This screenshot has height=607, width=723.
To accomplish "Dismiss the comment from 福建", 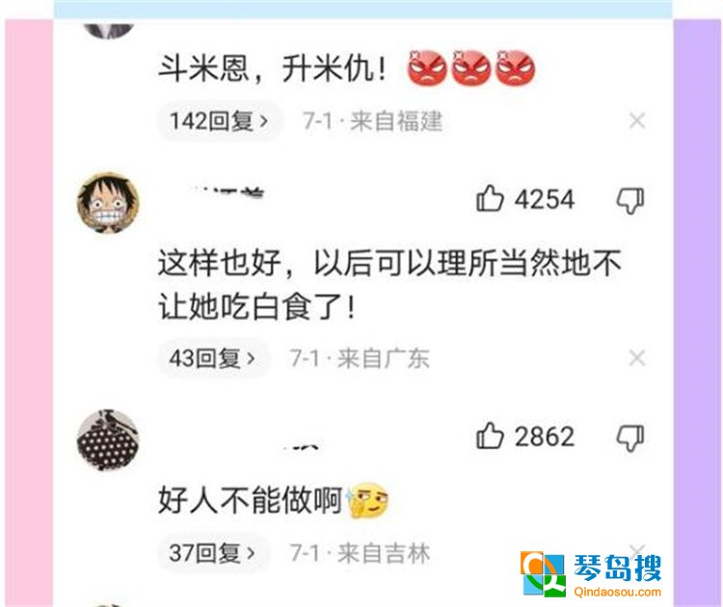I will [637, 120].
